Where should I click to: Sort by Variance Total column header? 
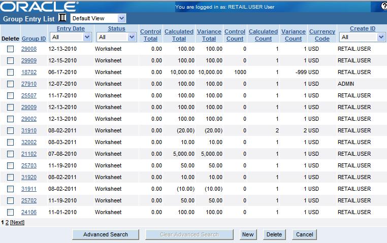click(x=209, y=35)
